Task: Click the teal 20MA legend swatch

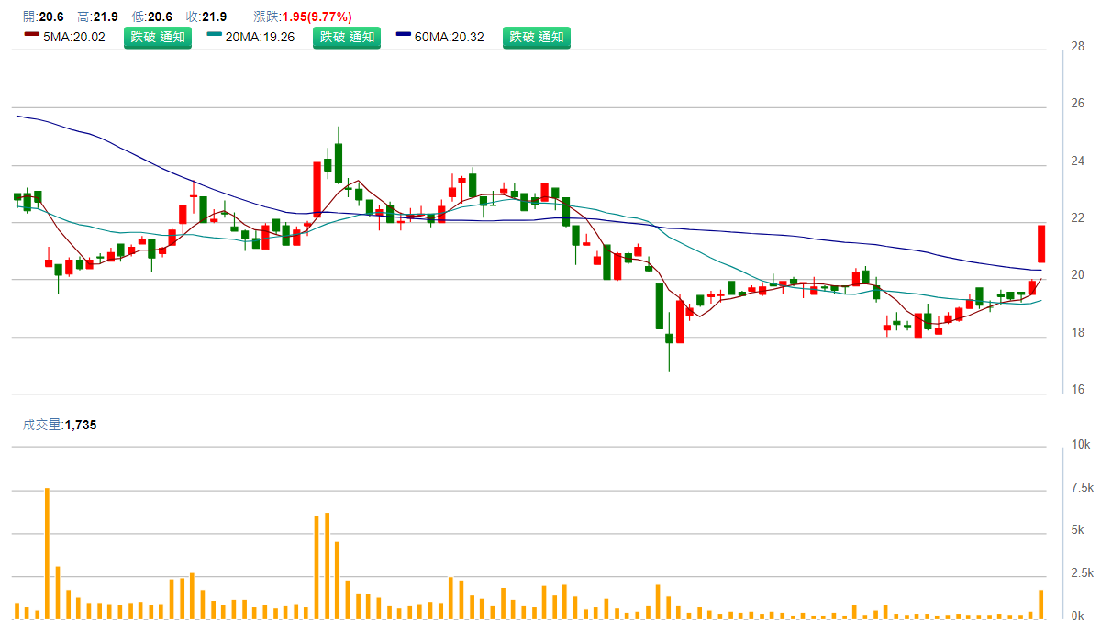Action: 215,34
